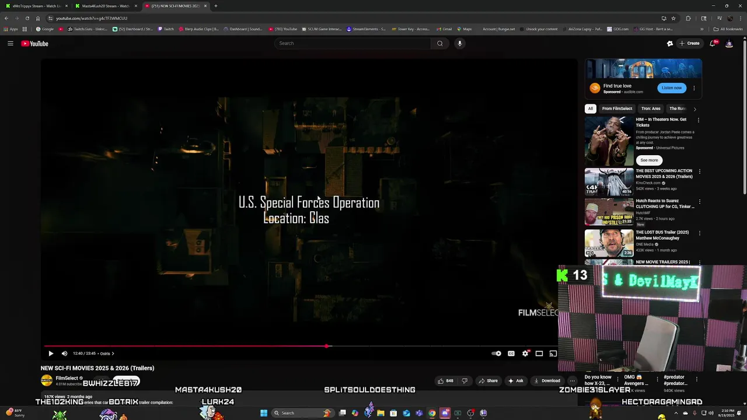Click the search magnifier button
This screenshot has height=420, width=747.
(x=440, y=43)
